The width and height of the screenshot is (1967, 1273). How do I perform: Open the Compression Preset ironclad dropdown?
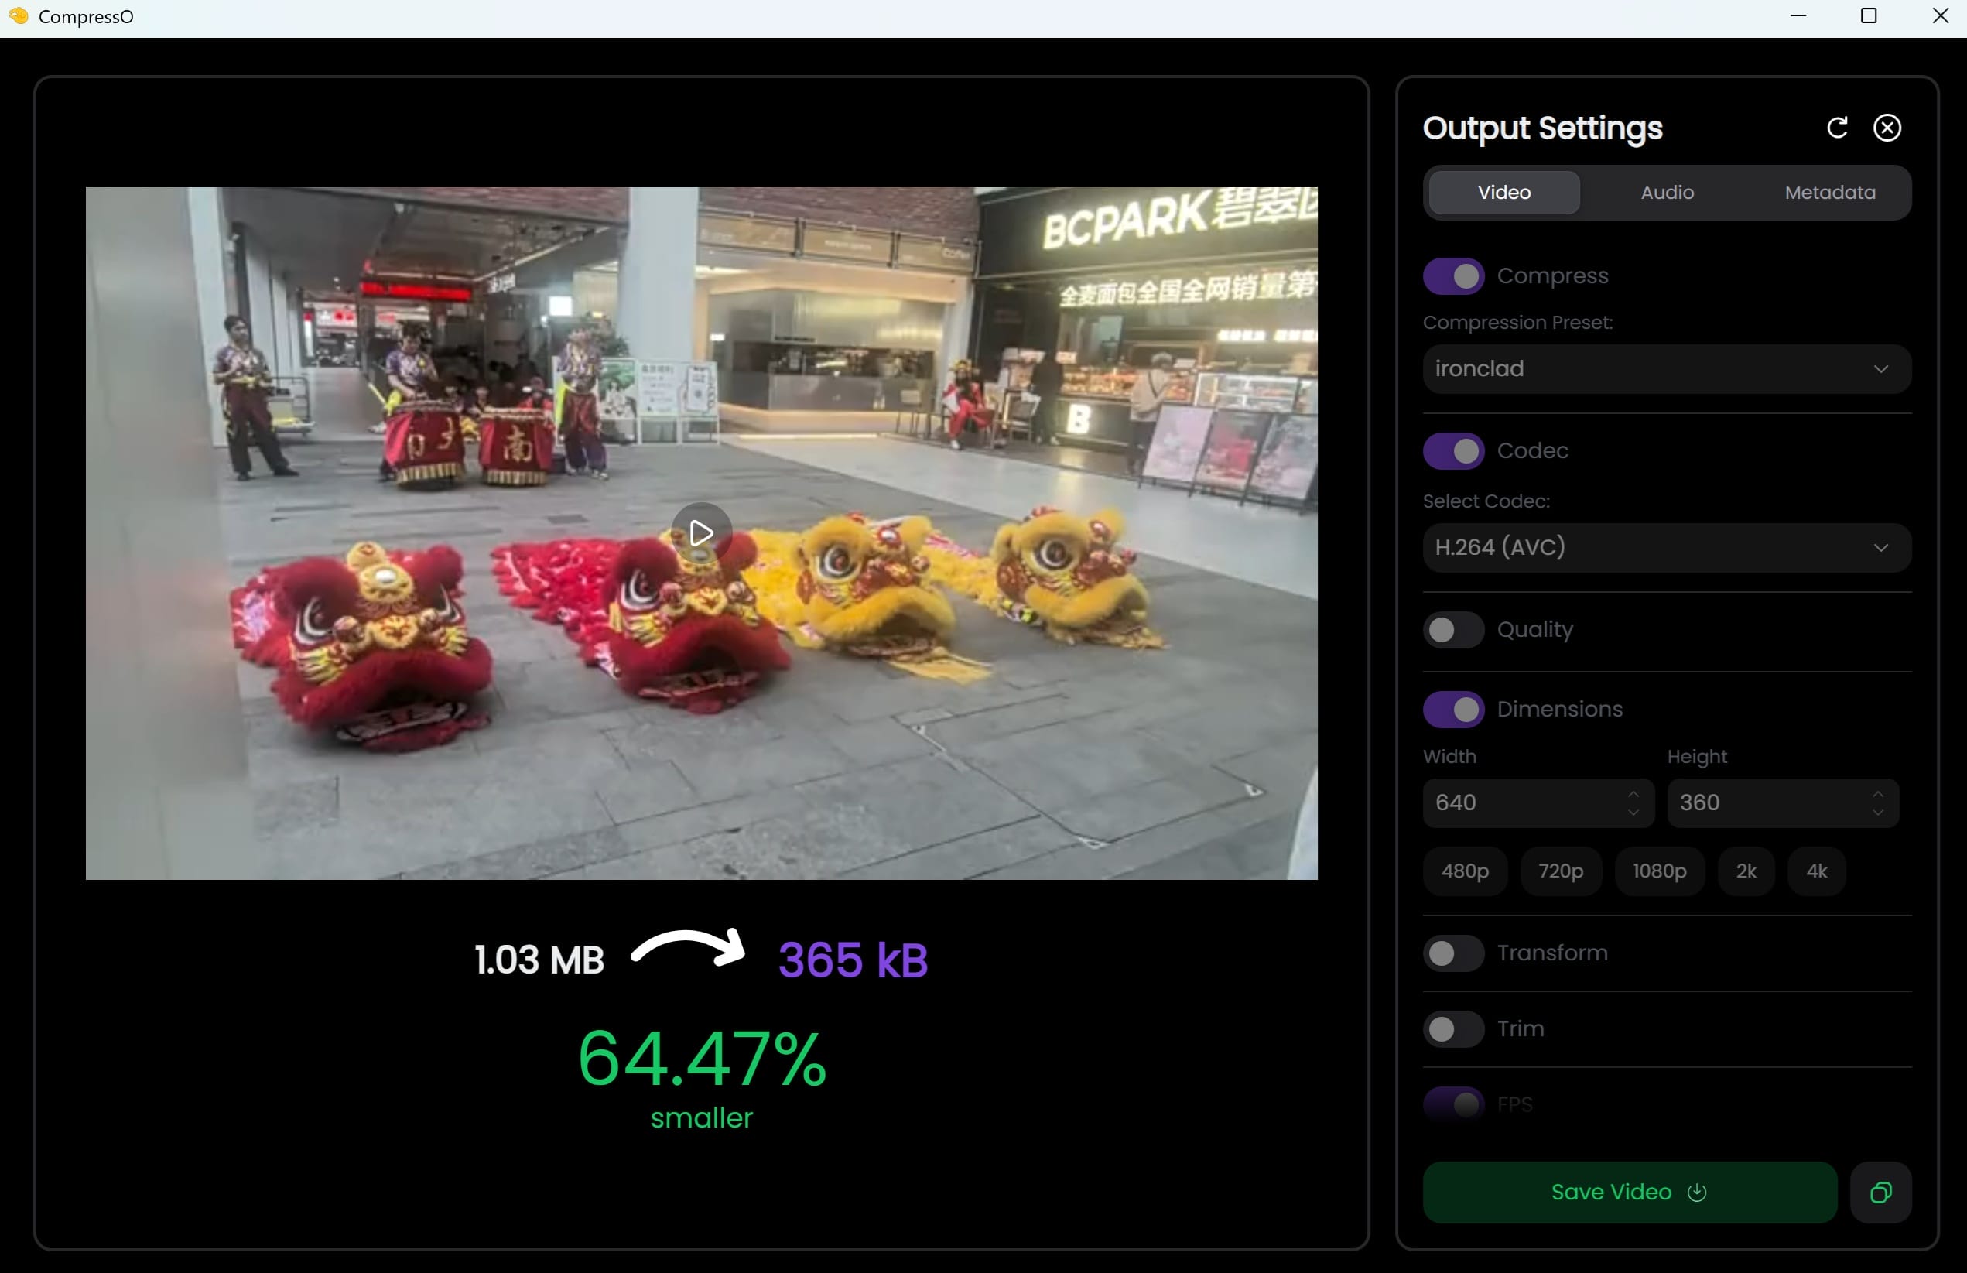1666,368
